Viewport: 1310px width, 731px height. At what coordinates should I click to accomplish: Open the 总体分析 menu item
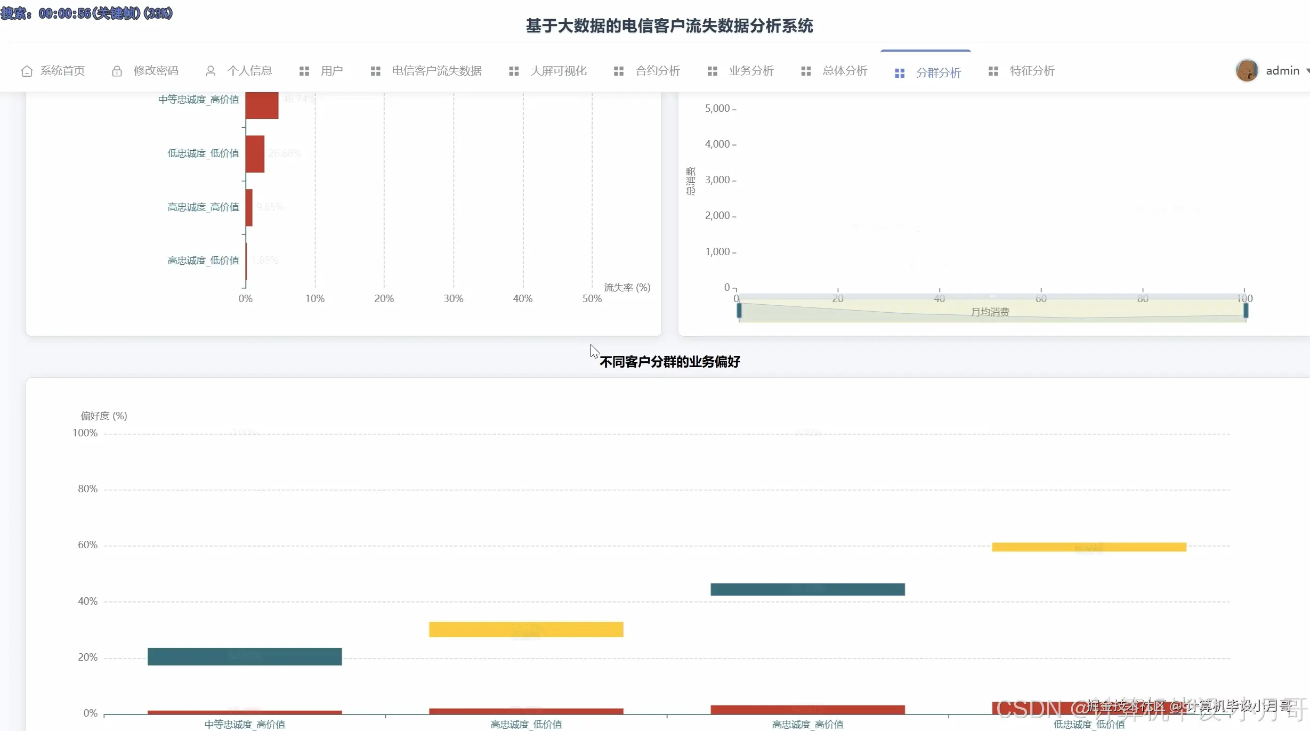[845, 71]
